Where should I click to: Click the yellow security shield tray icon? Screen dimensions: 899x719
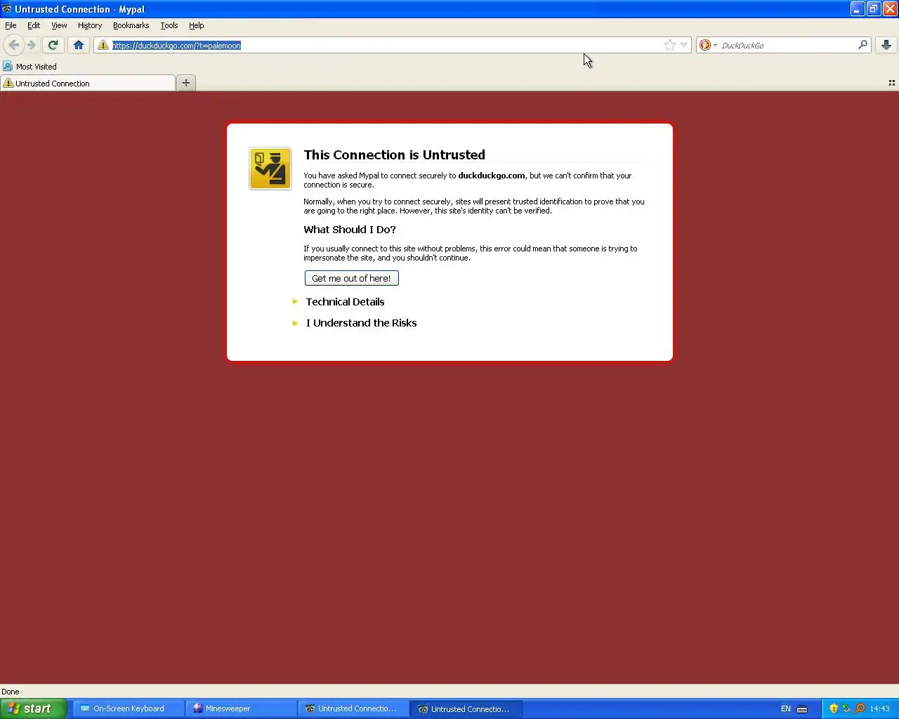coord(834,708)
